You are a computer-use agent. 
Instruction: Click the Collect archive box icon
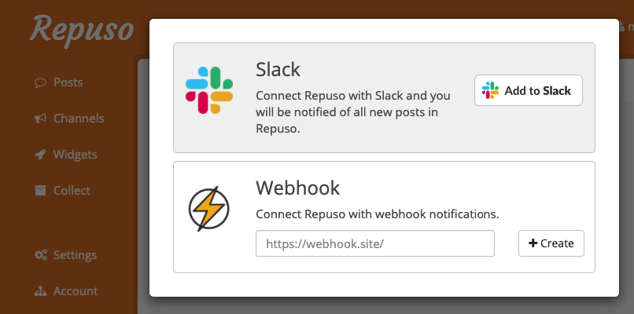(x=40, y=190)
